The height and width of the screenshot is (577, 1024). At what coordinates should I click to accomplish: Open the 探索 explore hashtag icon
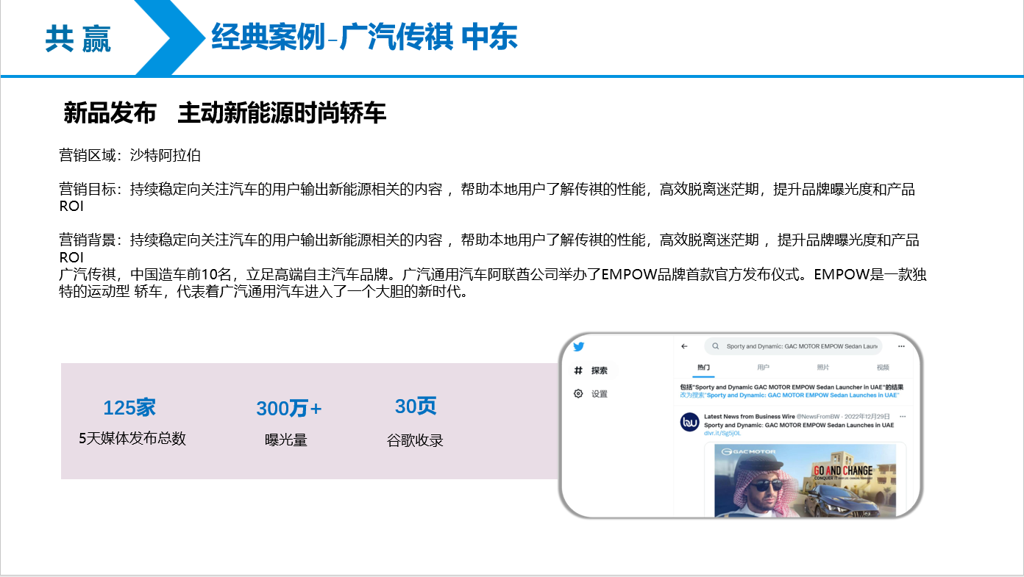578,370
